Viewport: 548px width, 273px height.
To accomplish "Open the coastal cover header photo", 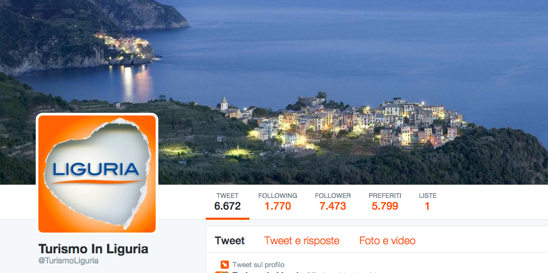I will pyautogui.click(x=274, y=92).
